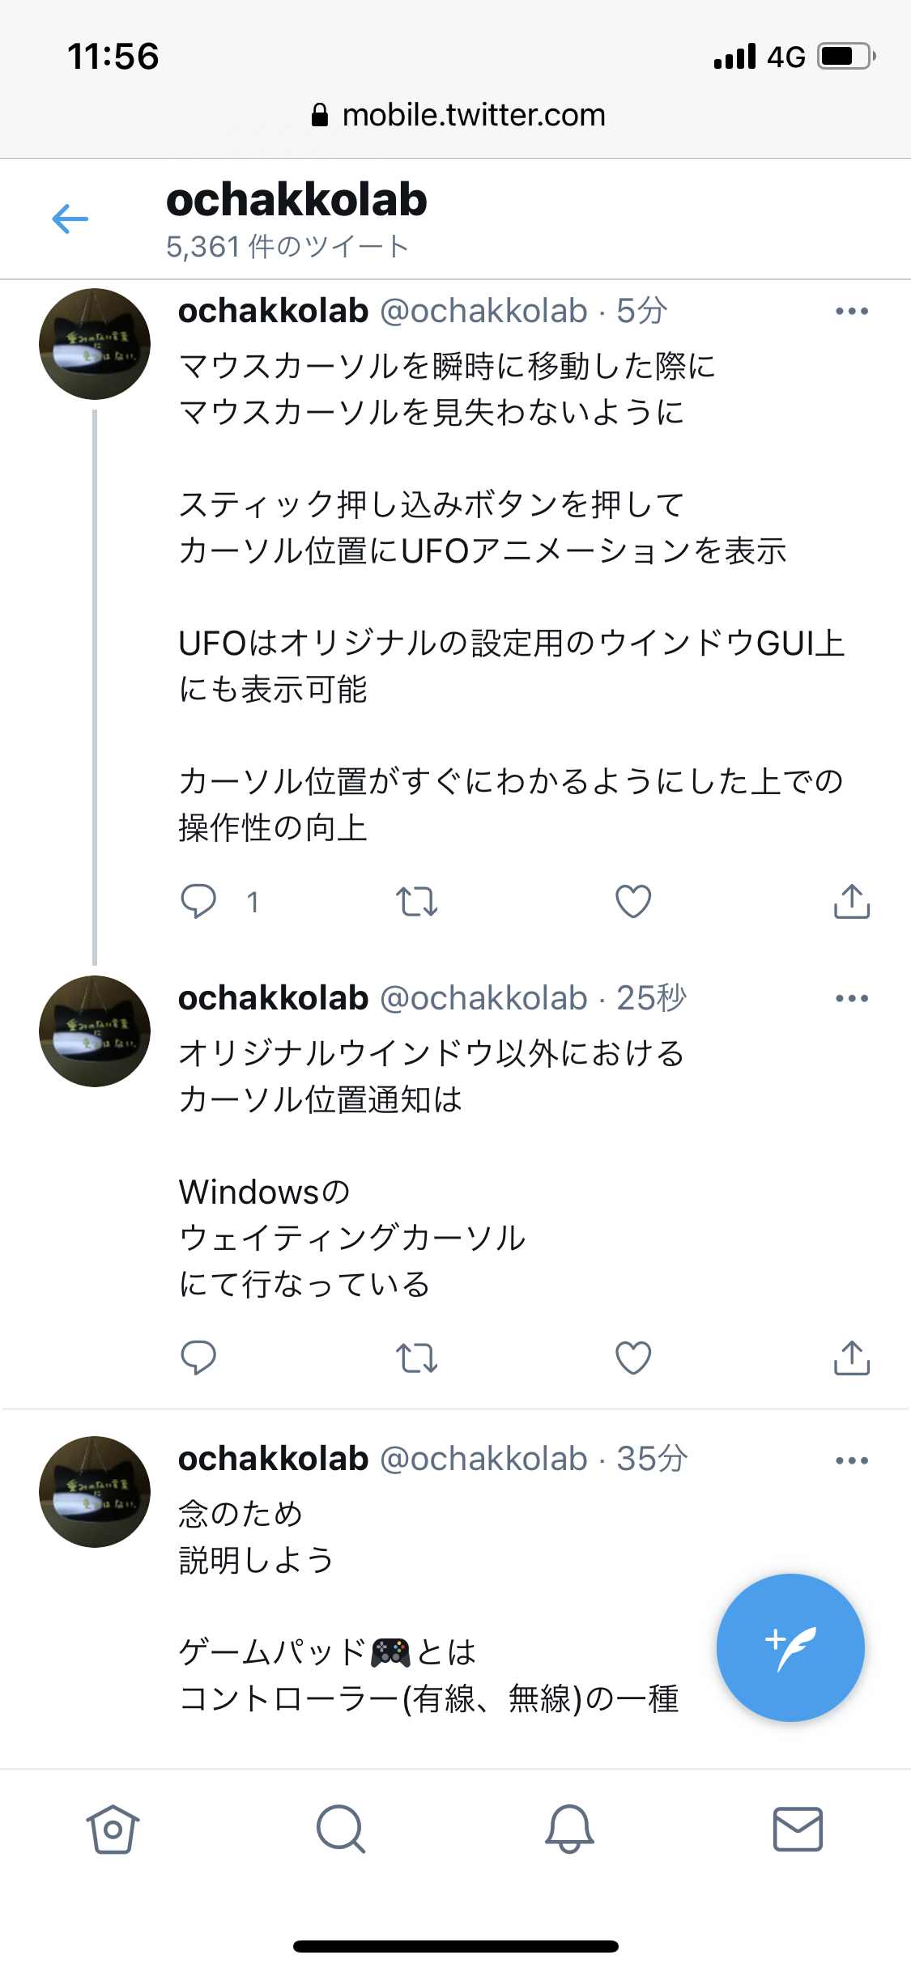Open the Search tab

341,1829
